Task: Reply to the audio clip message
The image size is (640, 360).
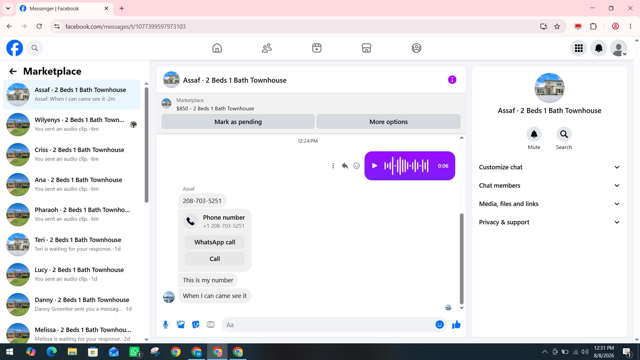Action: (x=345, y=166)
